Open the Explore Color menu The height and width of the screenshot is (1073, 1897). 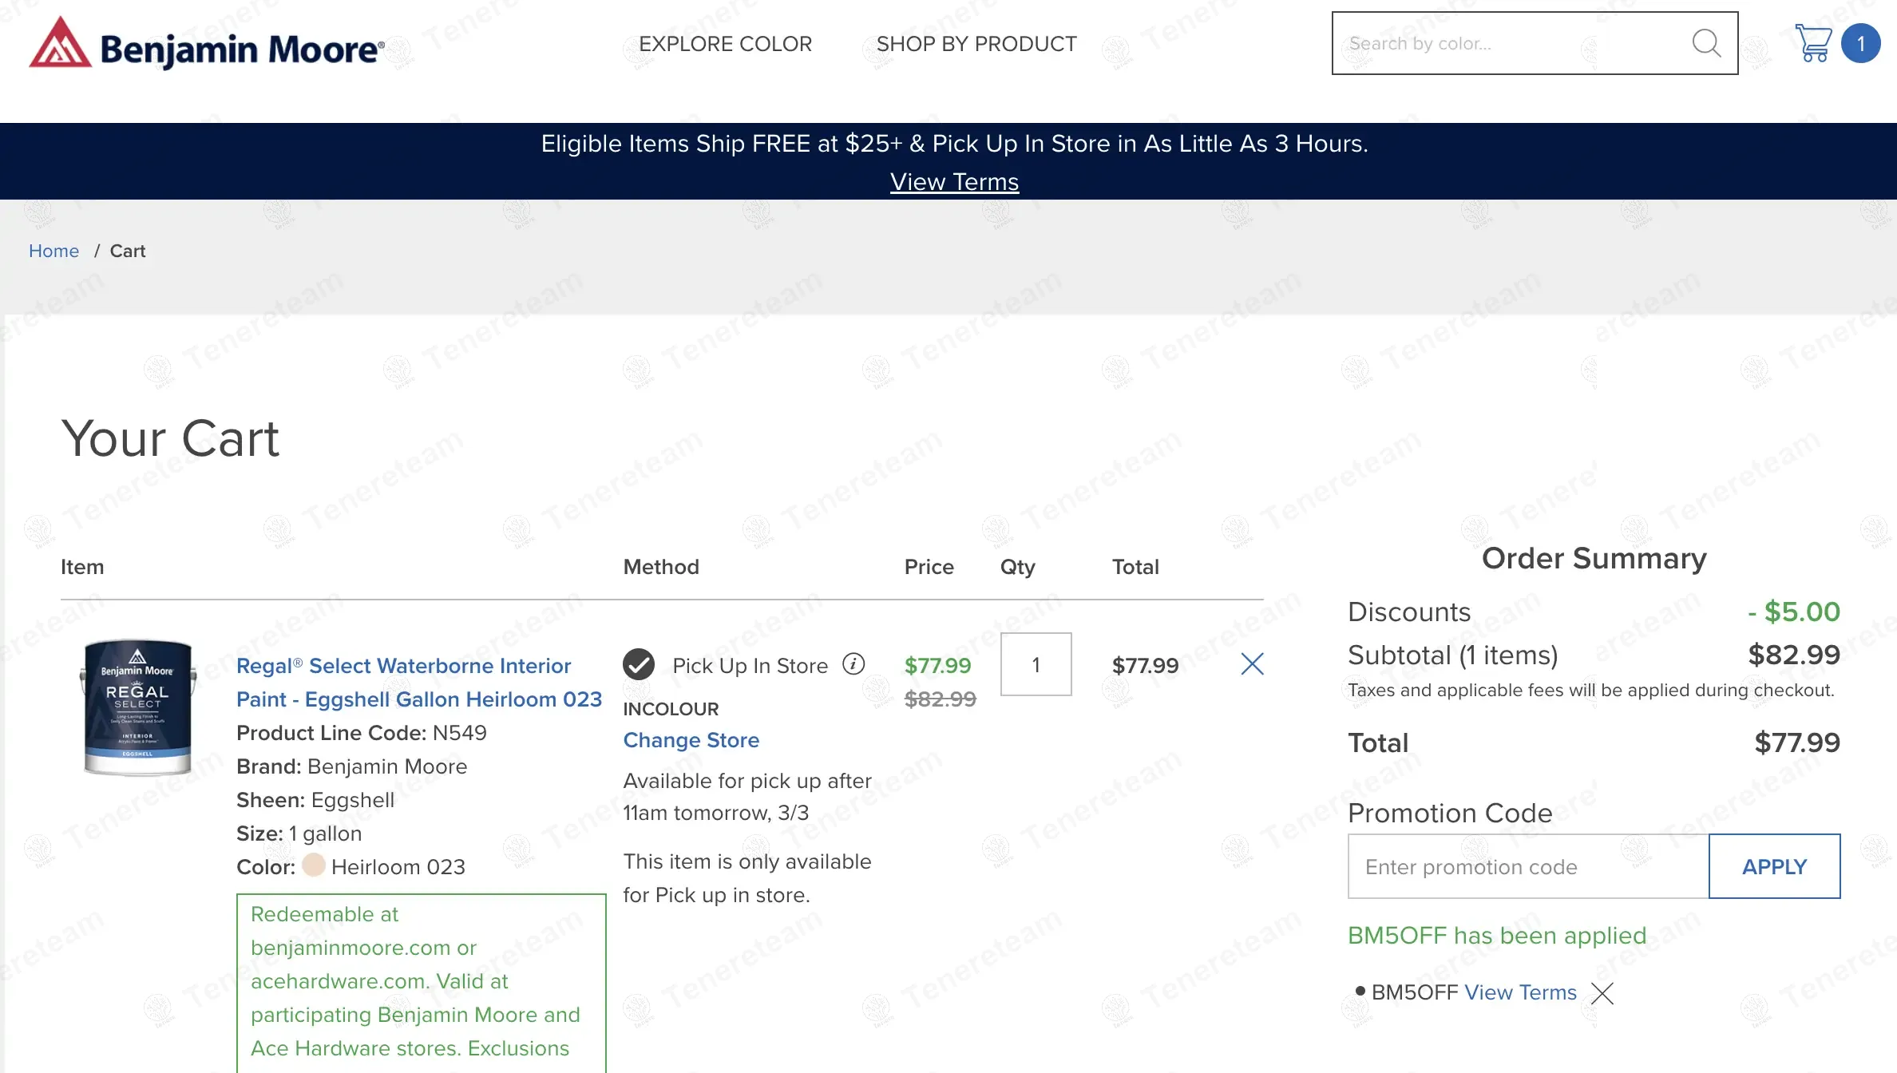(725, 44)
